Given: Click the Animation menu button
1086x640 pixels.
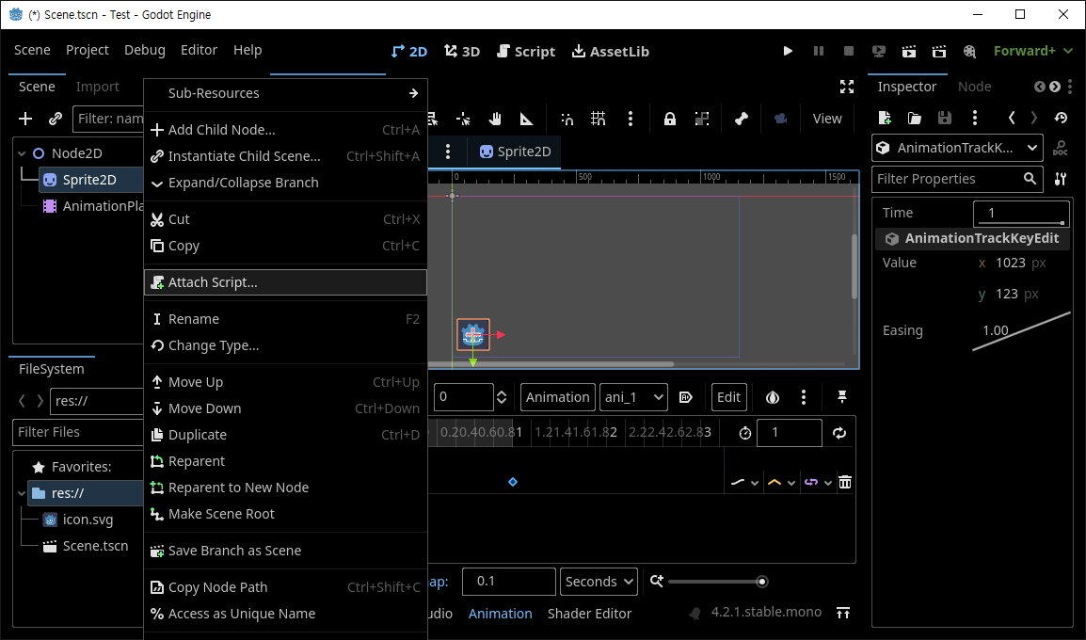Looking at the screenshot, I should 557,397.
